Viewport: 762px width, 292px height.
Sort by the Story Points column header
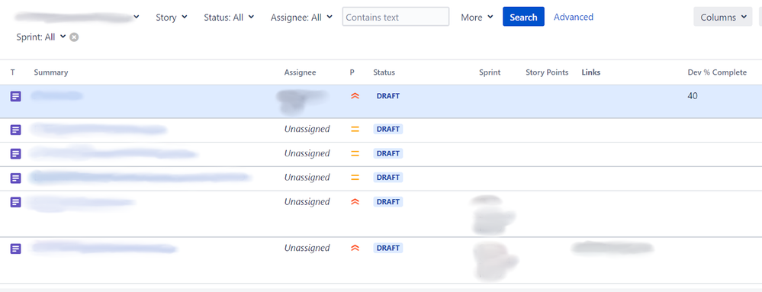pos(547,72)
